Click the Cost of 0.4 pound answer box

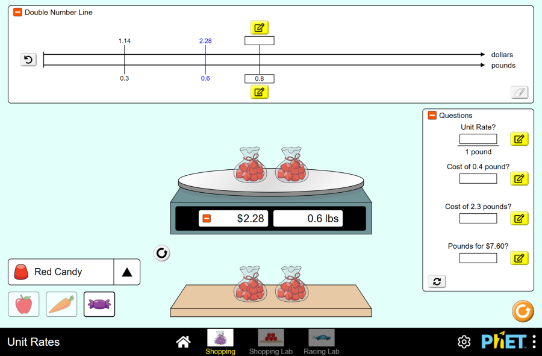click(478, 178)
